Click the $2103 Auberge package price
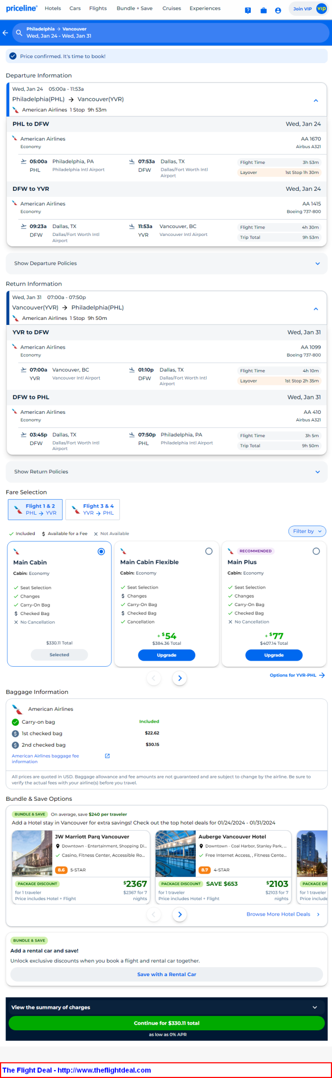Image resolution: width=332 pixels, height=1078 pixels. [277, 884]
